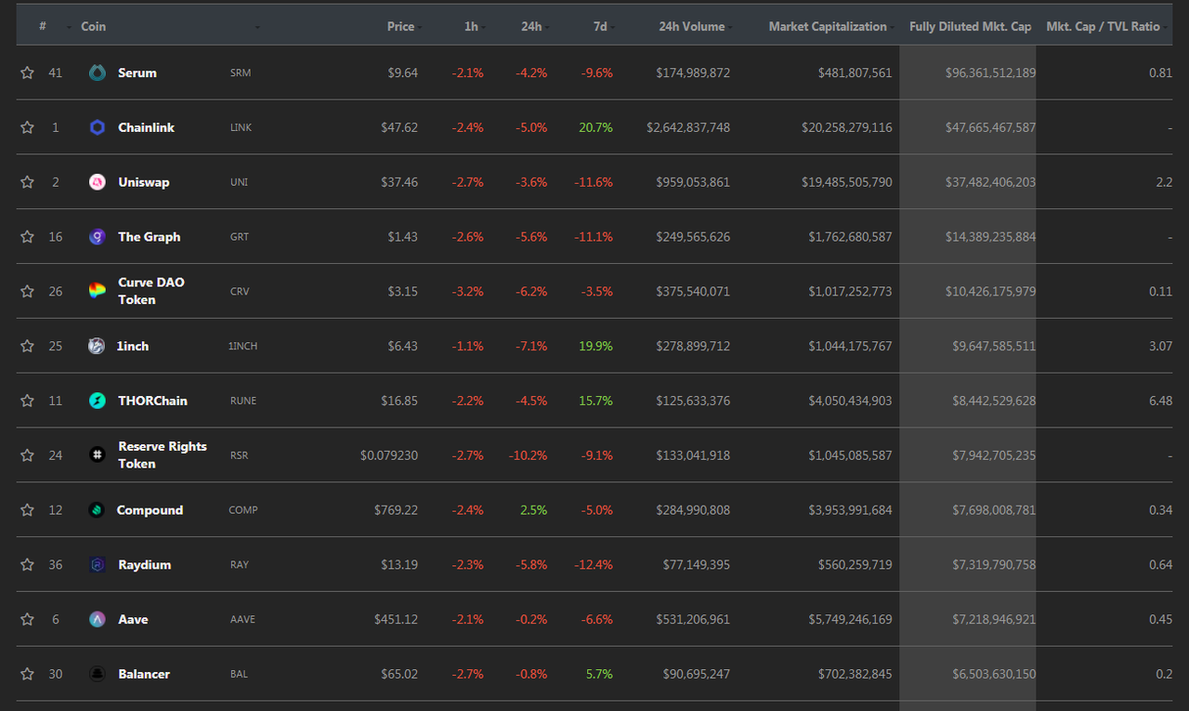This screenshot has width=1189, height=711.
Task: Click the LINK ticker symbol
Action: click(242, 127)
